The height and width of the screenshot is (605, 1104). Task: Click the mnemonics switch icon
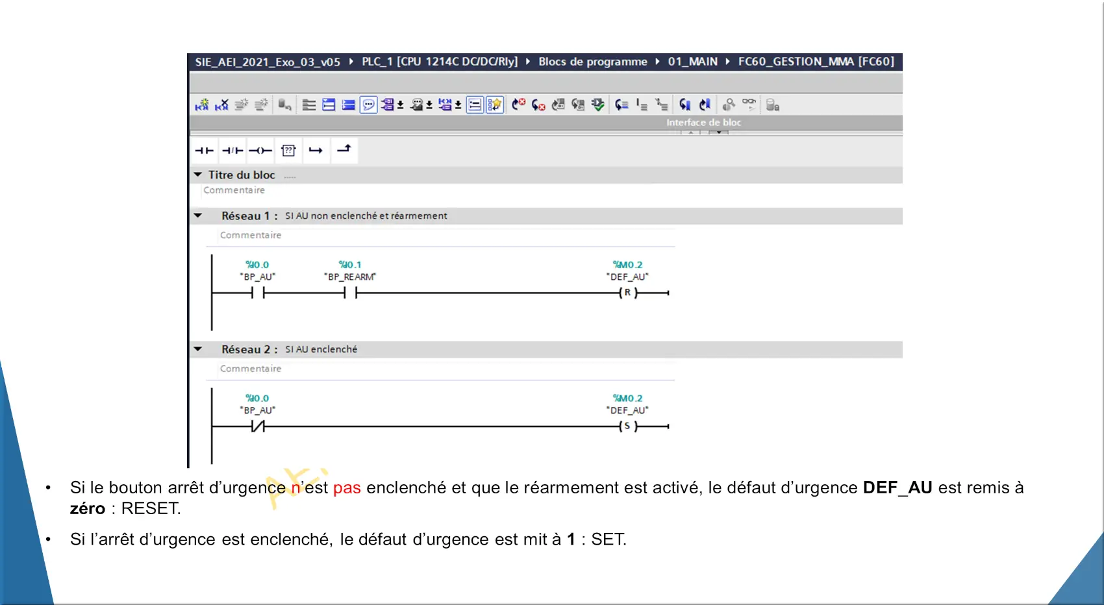click(x=445, y=105)
